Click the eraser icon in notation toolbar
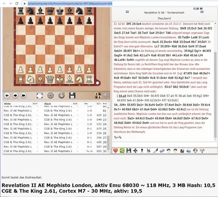The height and width of the screenshot is (197, 218). click(x=162, y=150)
